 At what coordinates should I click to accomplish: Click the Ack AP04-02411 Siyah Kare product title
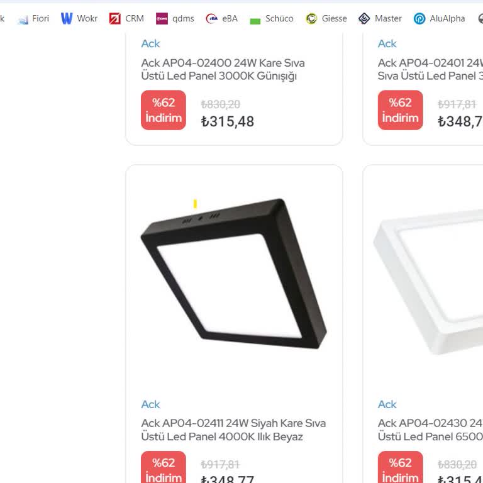[233, 430]
